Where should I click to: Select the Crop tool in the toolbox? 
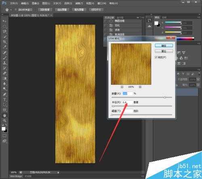(4, 42)
